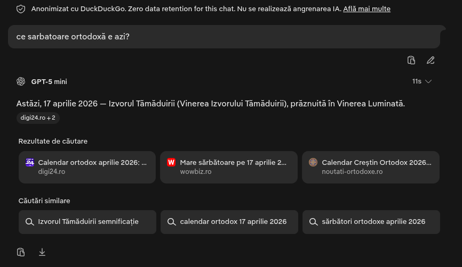Click search icon beside Izvorul Tămăduirii suggestion
The height and width of the screenshot is (267, 462).
coord(29,222)
